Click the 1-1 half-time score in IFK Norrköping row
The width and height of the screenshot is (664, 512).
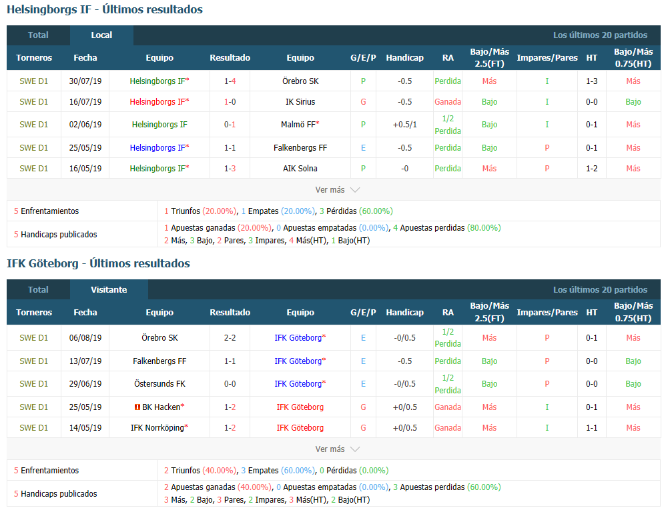[x=591, y=428]
